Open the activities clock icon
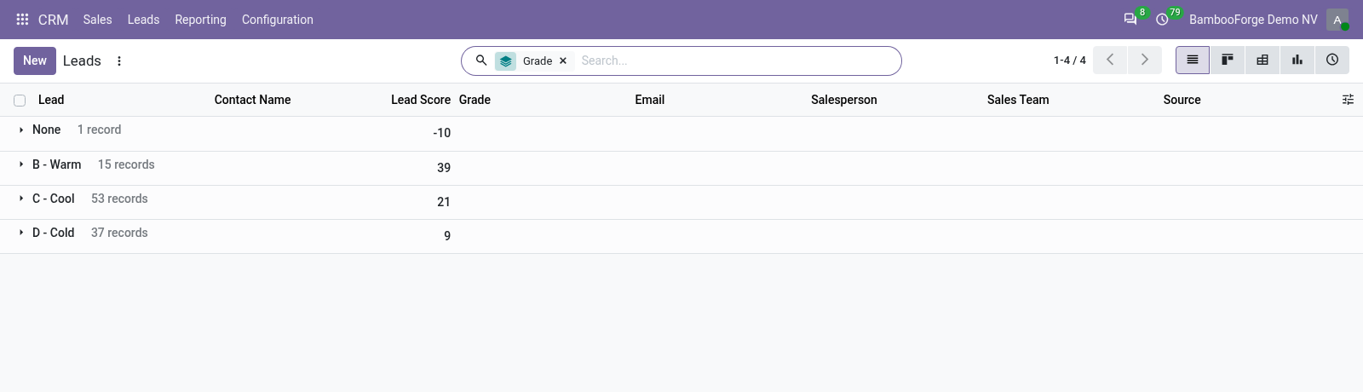Image resolution: width=1363 pixels, height=392 pixels. (x=1162, y=20)
